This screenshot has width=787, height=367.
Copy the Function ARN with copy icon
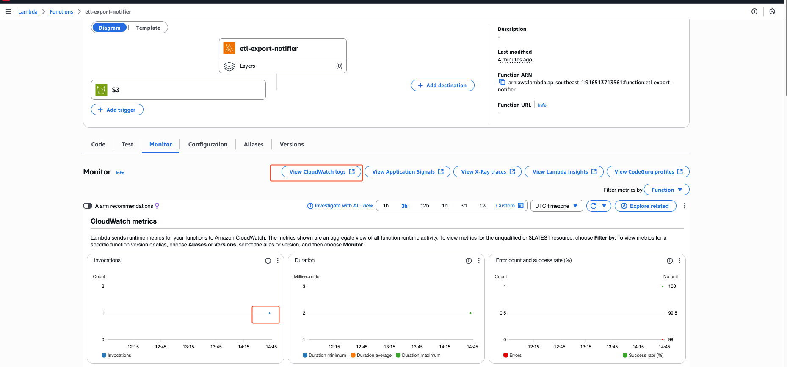[502, 82]
